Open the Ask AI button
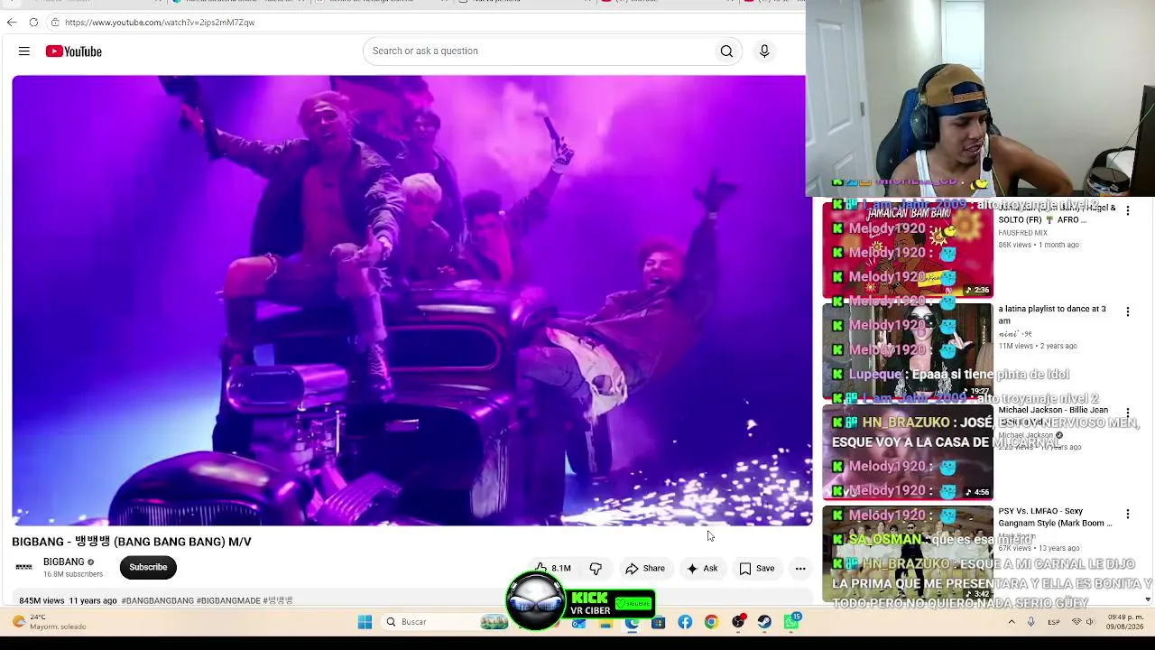This screenshot has height=650, width=1155. tap(702, 569)
